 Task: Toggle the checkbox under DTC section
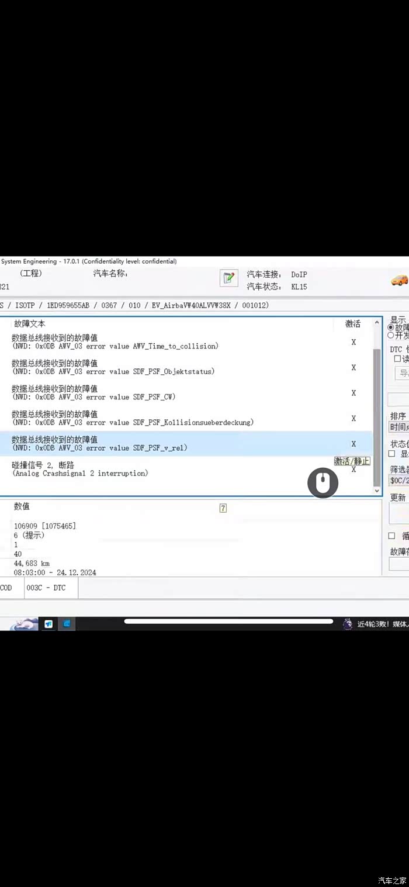[397, 359]
